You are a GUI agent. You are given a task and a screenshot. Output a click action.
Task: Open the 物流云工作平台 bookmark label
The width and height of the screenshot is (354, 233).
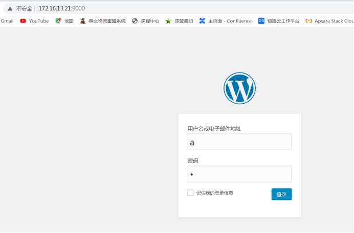click(283, 21)
